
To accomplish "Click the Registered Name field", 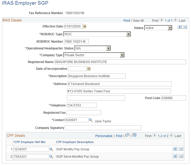I will pos(120,62).
